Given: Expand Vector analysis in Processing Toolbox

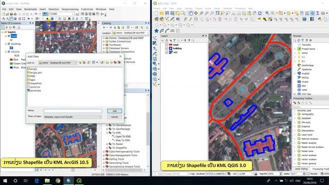Looking at the screenshot, I should coord(295,155).
